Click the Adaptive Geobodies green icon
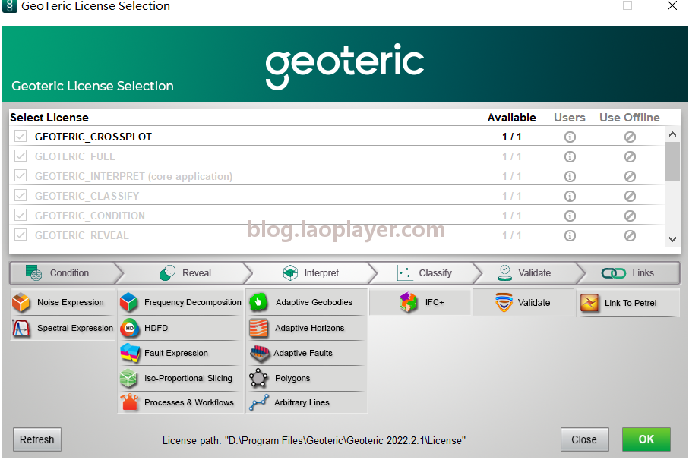Screen dimensions: 689x463 [258, 302]
